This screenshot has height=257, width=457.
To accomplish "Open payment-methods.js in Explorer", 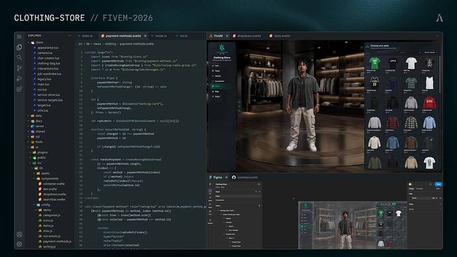I will tap(56, 242).
